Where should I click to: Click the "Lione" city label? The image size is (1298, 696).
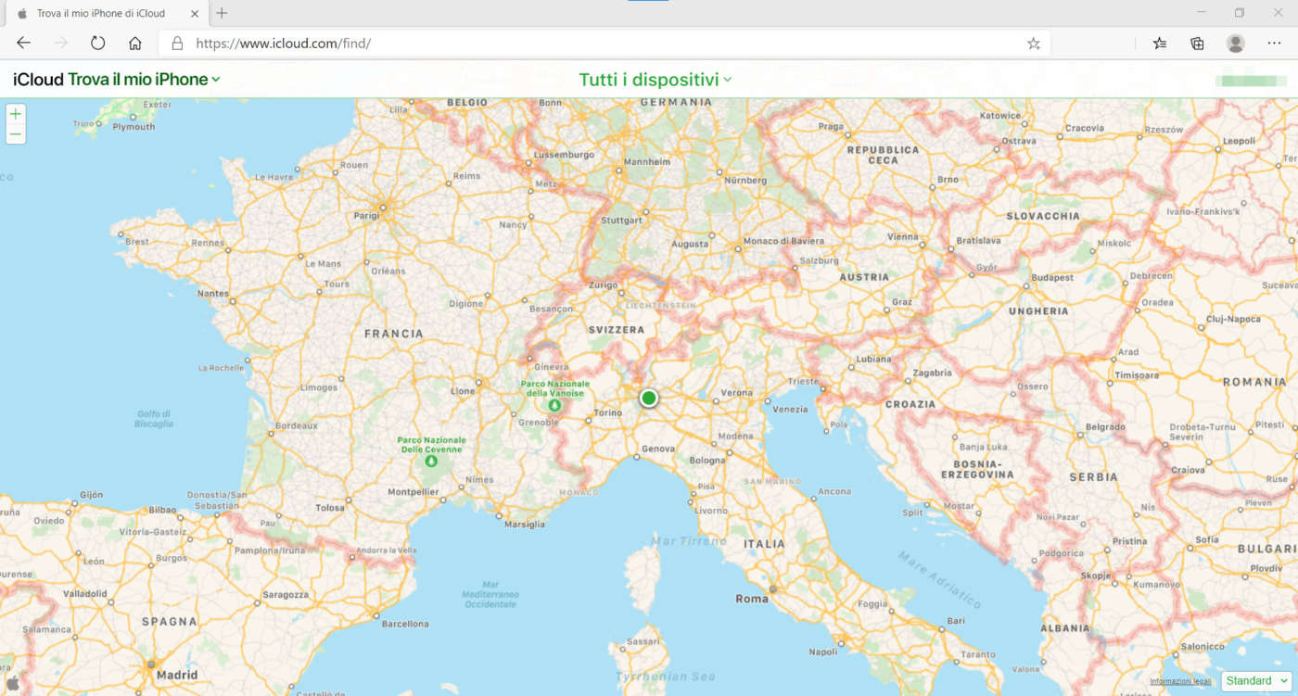point(463,391)
